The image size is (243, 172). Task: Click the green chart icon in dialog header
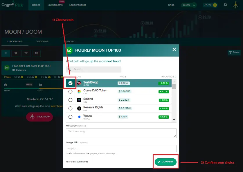[69, 50]
